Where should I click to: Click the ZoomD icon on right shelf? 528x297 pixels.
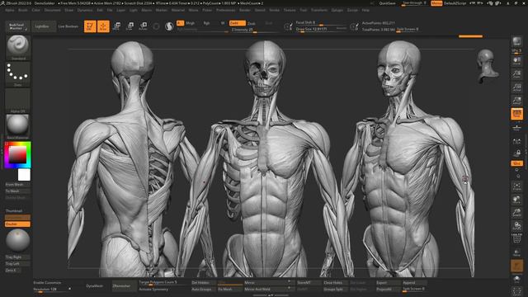[x=517, y=213]
